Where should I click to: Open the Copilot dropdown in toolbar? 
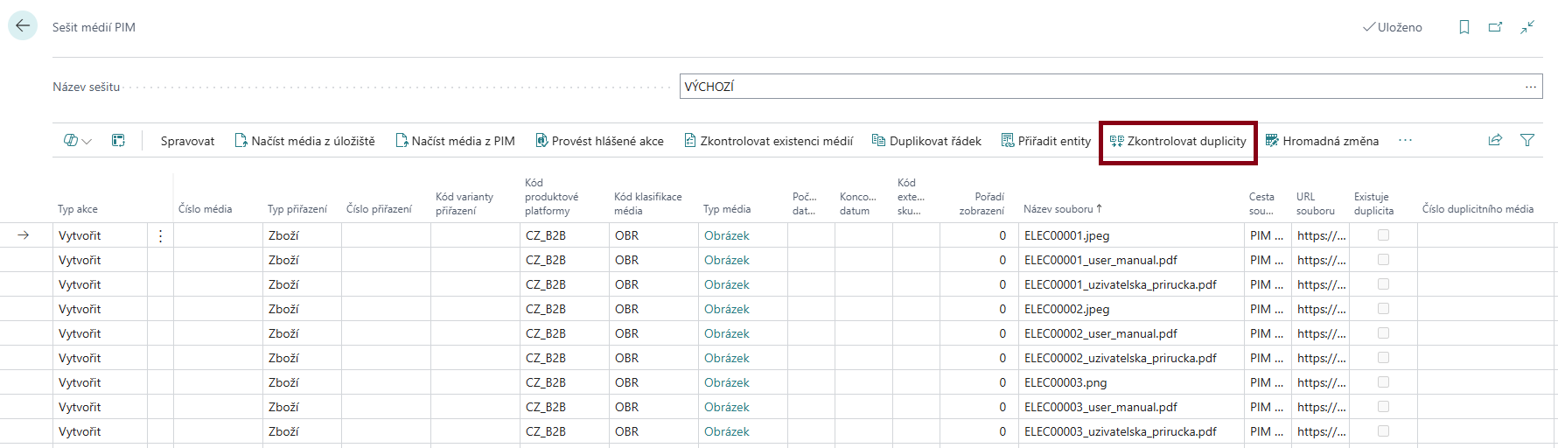pyautogui.click(x=78, y=140)
